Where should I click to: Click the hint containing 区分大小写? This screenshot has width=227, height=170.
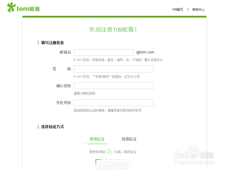point(107,77)
